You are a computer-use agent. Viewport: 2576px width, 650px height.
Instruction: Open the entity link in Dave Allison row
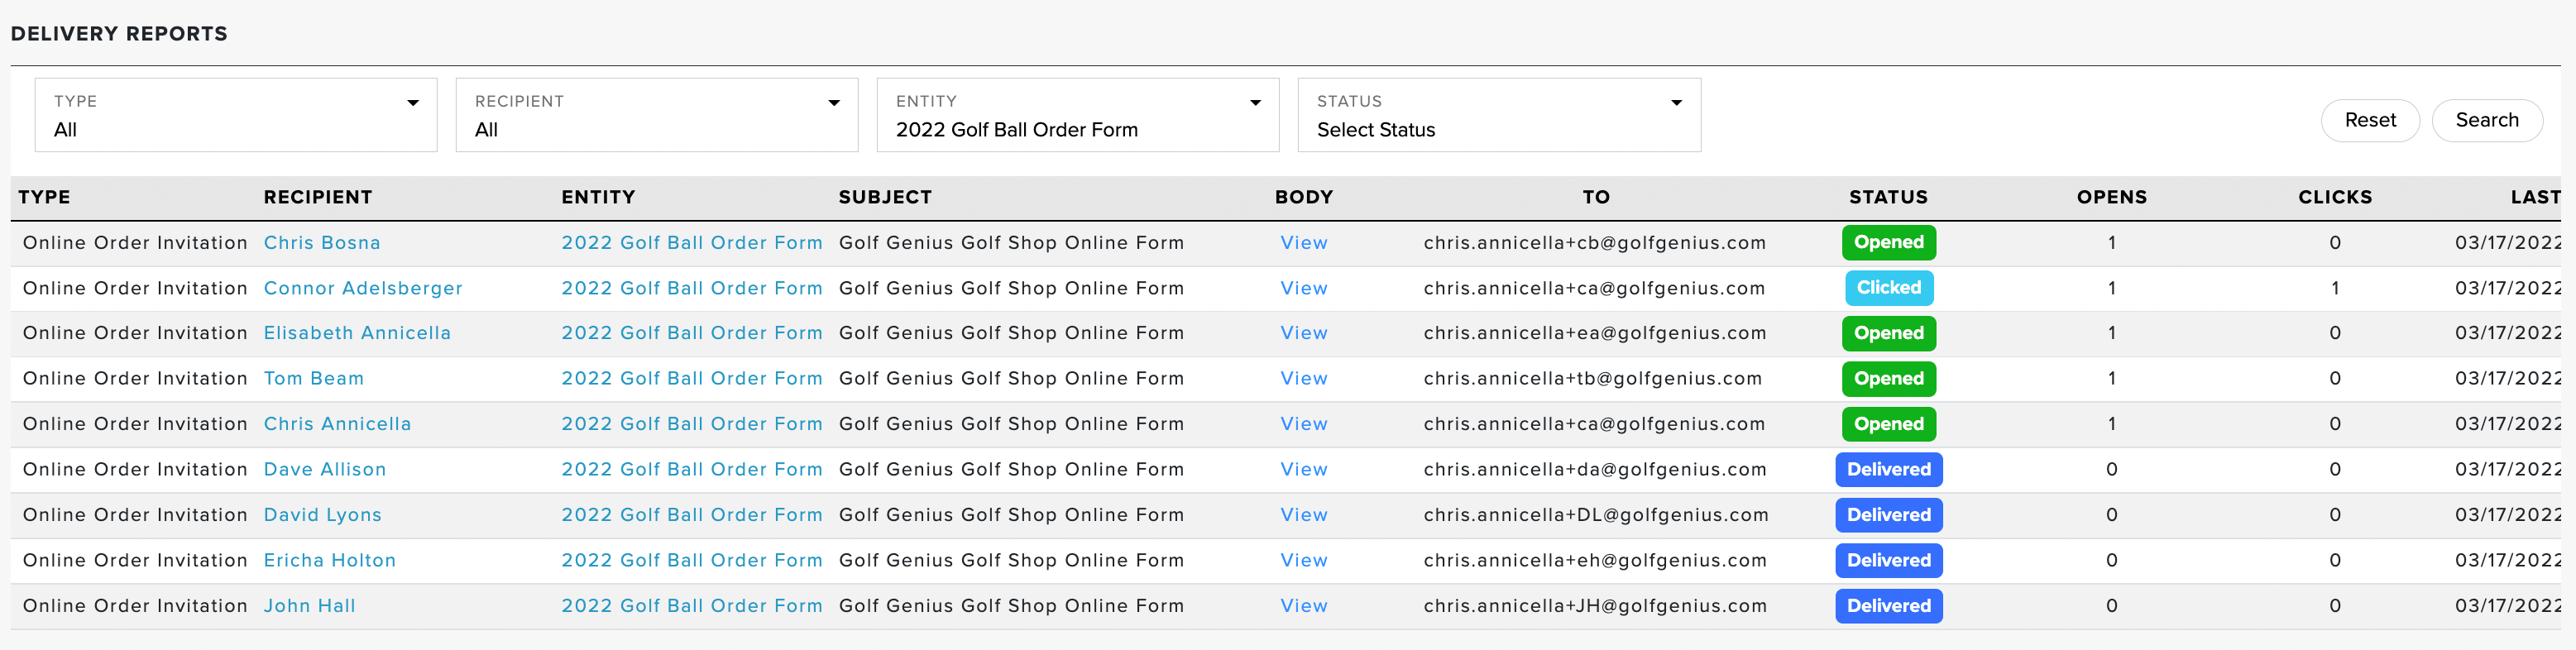692,470
